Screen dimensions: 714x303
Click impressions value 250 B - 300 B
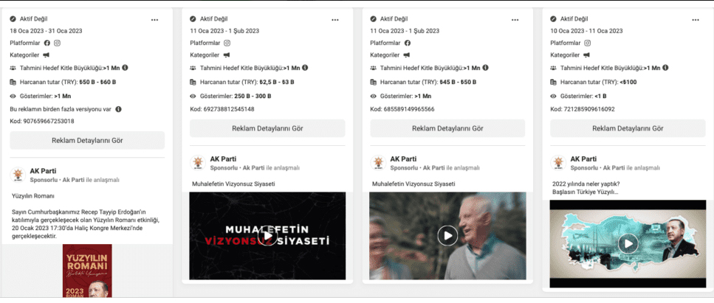click(x=253, y=97)
